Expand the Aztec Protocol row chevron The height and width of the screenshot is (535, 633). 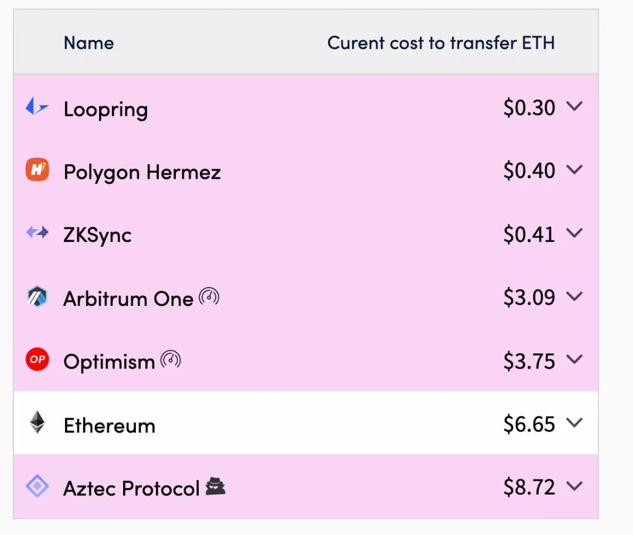click(574, 486)
